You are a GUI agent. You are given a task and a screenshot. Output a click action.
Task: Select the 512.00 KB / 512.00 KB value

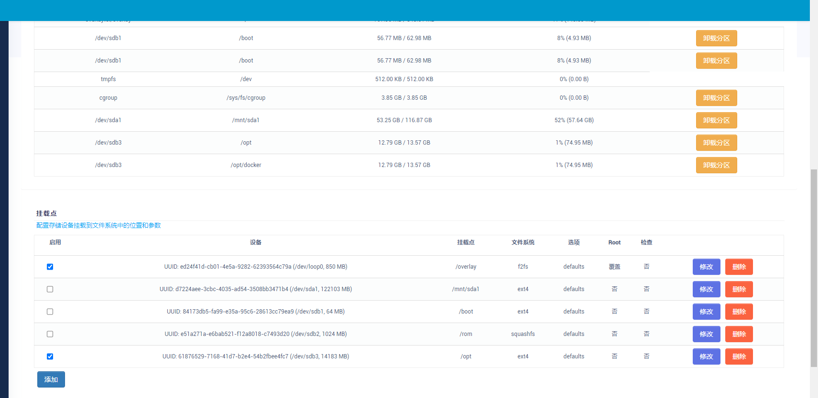pos(404,79)
